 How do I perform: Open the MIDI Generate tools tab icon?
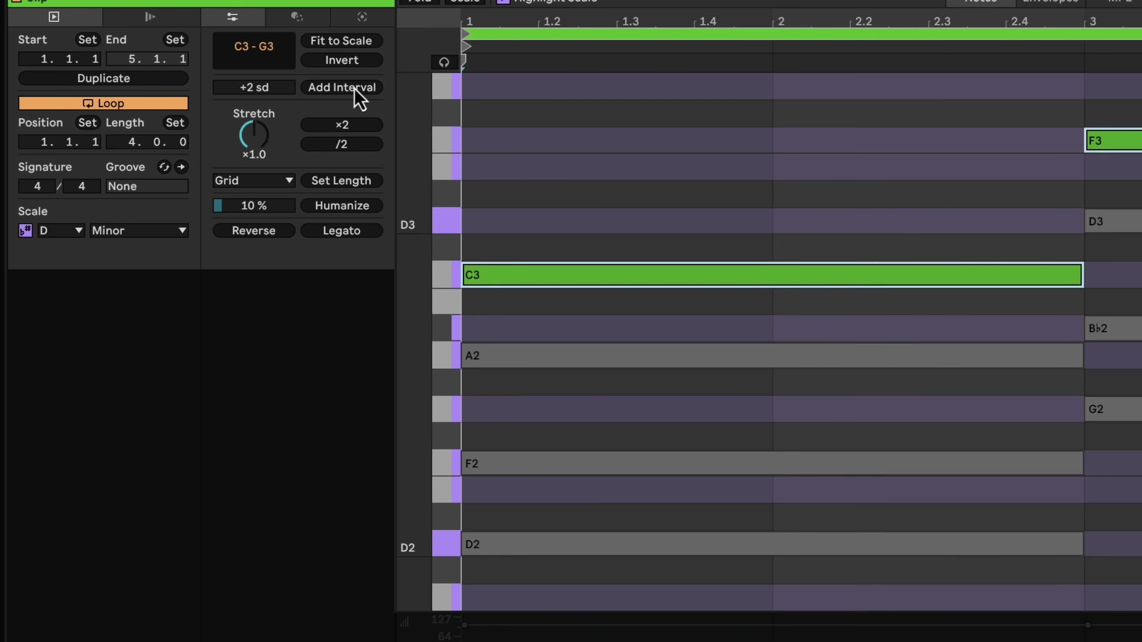(x=362, y=17)
